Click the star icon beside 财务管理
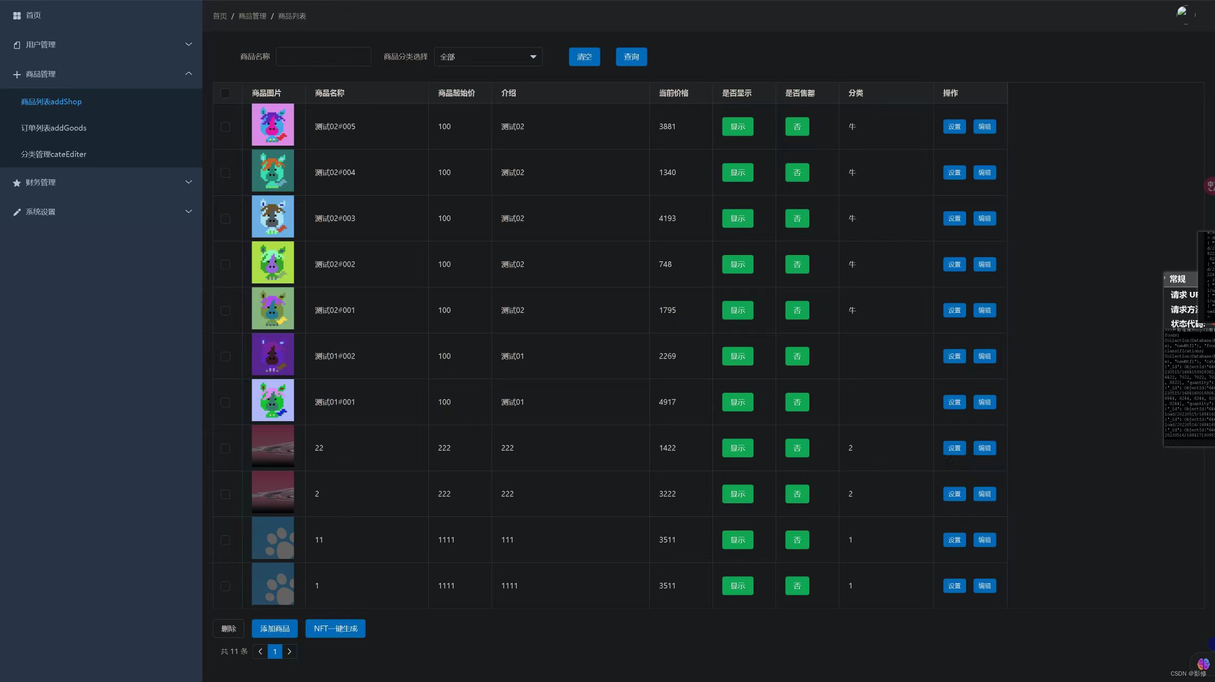Viewport: 1215px width, 682px height. (x=17, y=183)
